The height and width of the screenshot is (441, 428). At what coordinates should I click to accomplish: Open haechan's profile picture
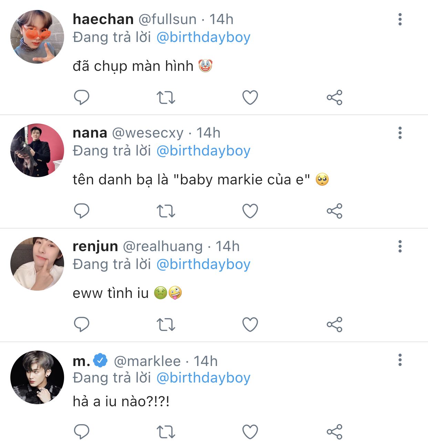tap(37, 37)
